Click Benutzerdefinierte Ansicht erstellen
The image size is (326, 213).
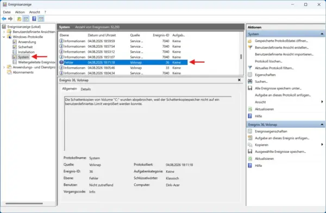coord(281,48)
